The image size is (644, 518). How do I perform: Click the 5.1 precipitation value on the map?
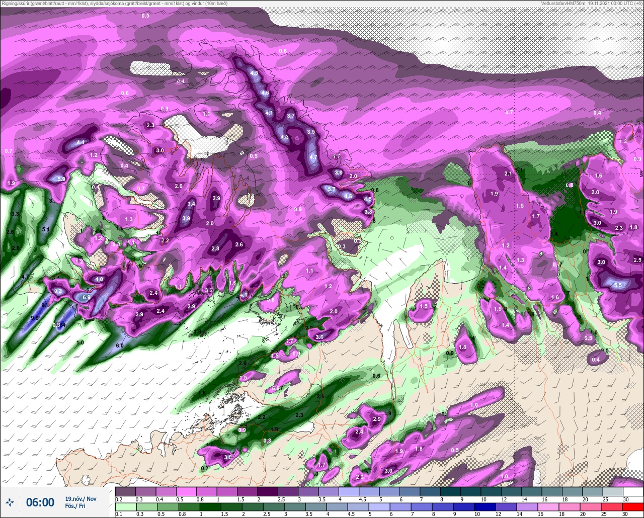coord(46,229)
